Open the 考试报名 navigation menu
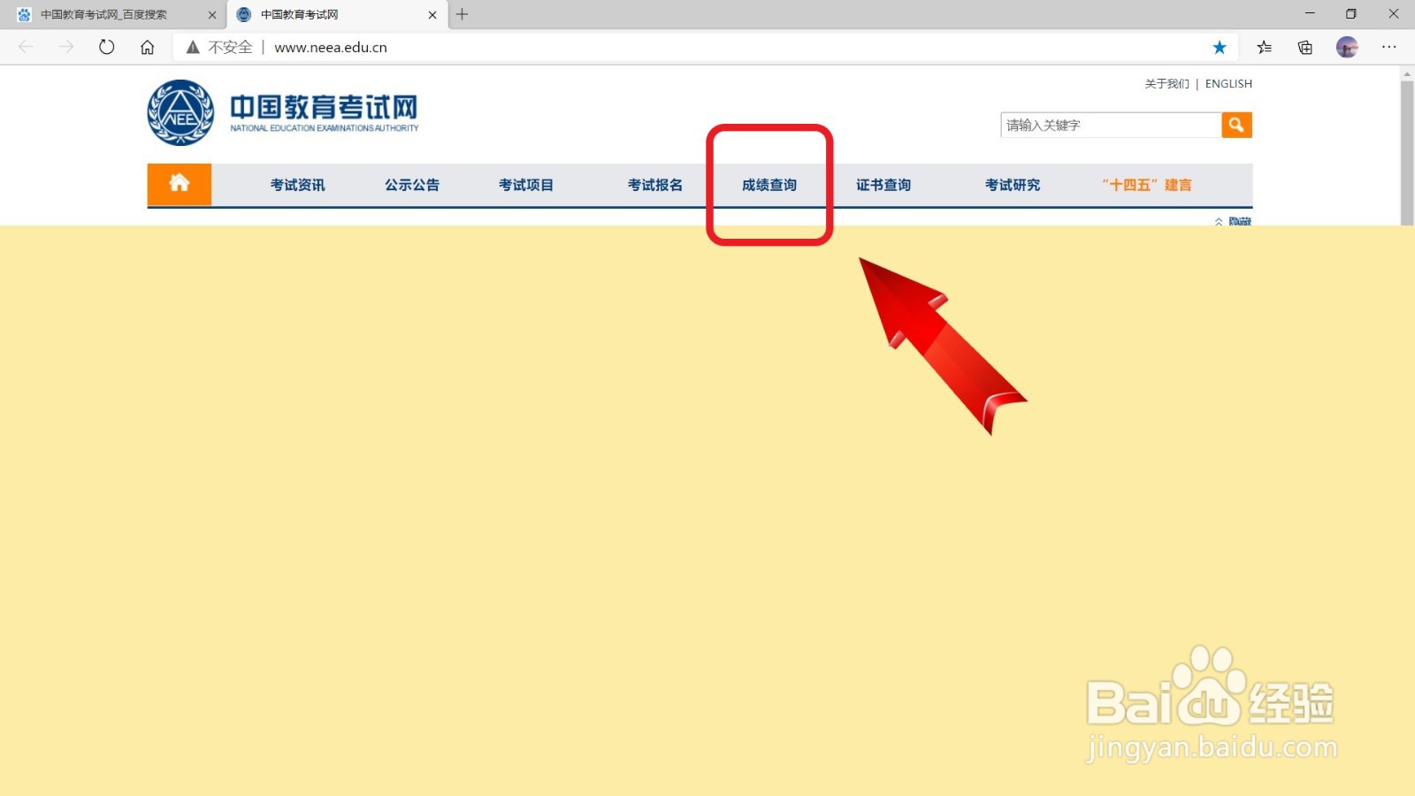The width and height of the screenshot is (1415, 796). tap(655, 185)
